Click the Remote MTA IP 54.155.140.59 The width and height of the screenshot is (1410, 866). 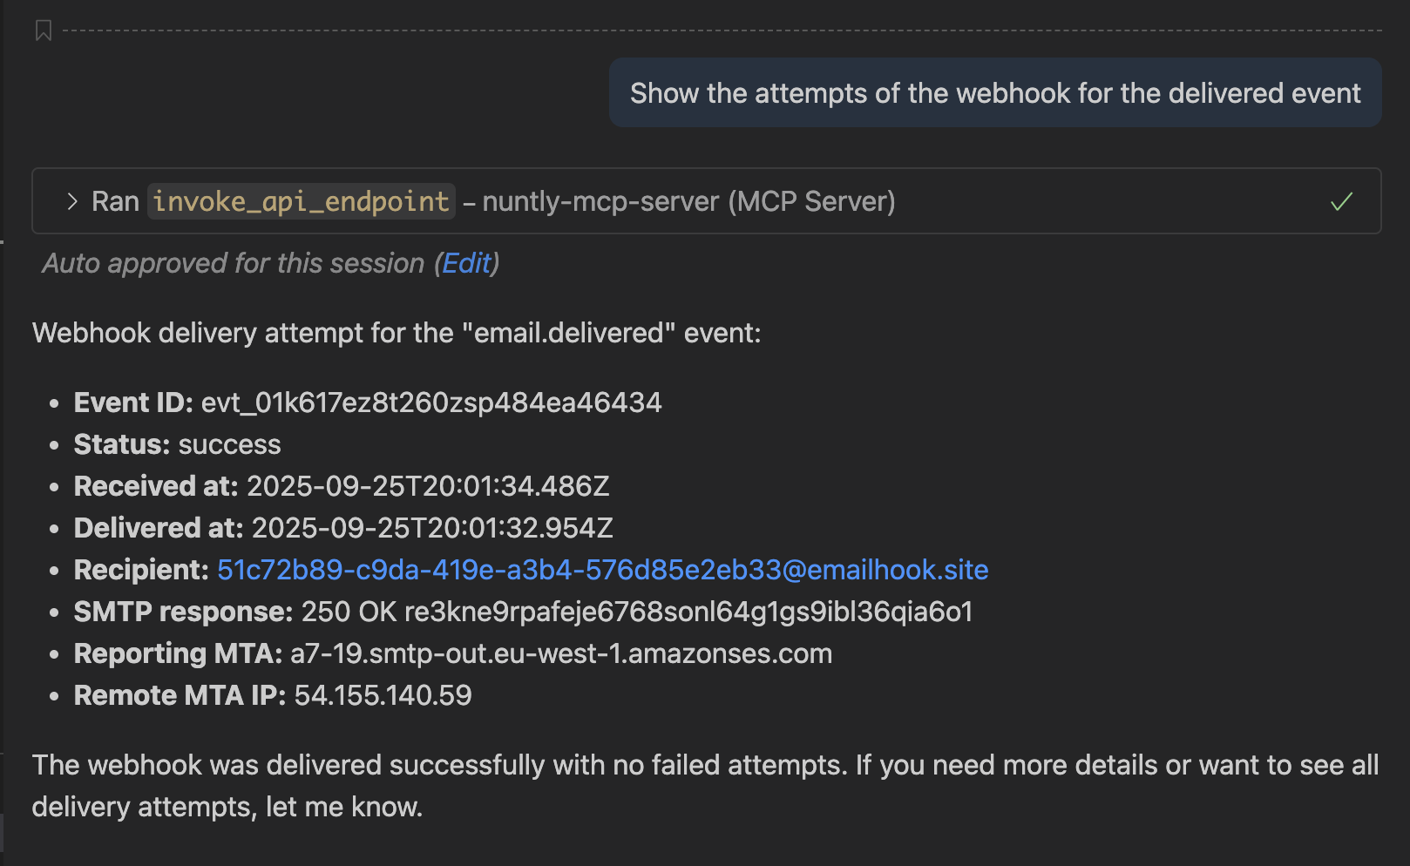(x=383, y=695)
